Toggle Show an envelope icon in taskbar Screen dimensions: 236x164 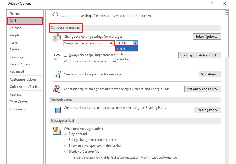click(65, 146)
